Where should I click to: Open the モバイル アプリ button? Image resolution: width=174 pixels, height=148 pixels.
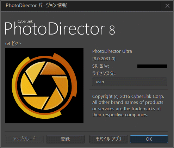[108, 139]
